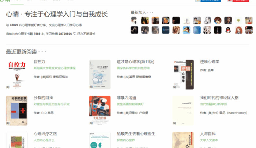This screenshot has width=256, height=148.
Task: Open the 逆境心理学 title link
Action: tap(210, 62)
